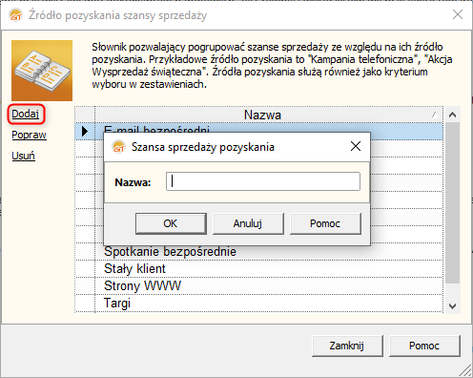
Task: Click the current row arrow indicator
Action: 85,131
